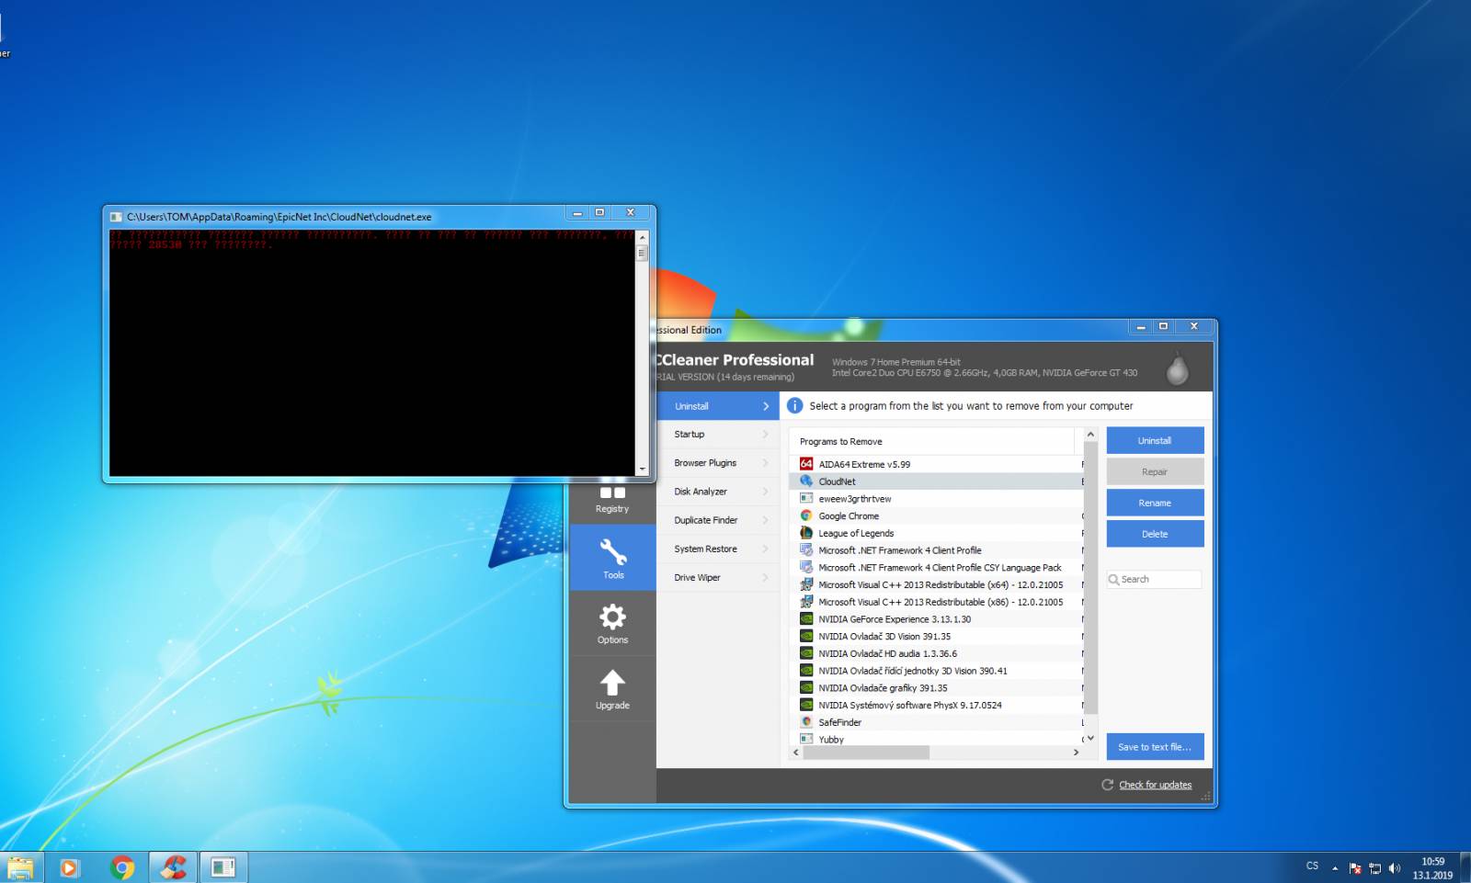Viewport: 1471px width, 883px height.
Task: Click the refresh icon next to Check for updates
Action: (x=1108, y=785)
